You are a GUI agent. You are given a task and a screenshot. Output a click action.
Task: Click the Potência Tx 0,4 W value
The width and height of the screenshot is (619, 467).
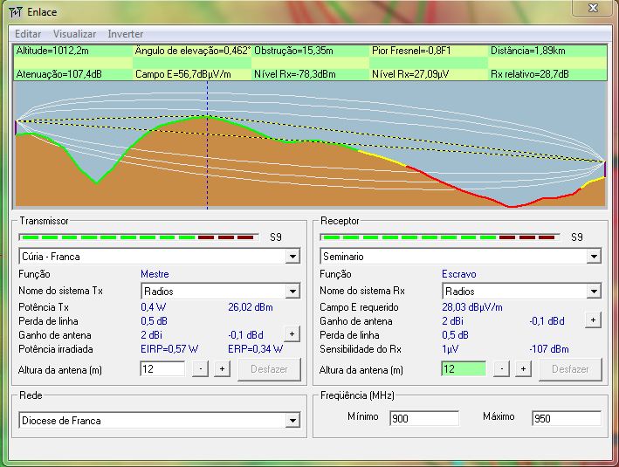pos(154,307)
